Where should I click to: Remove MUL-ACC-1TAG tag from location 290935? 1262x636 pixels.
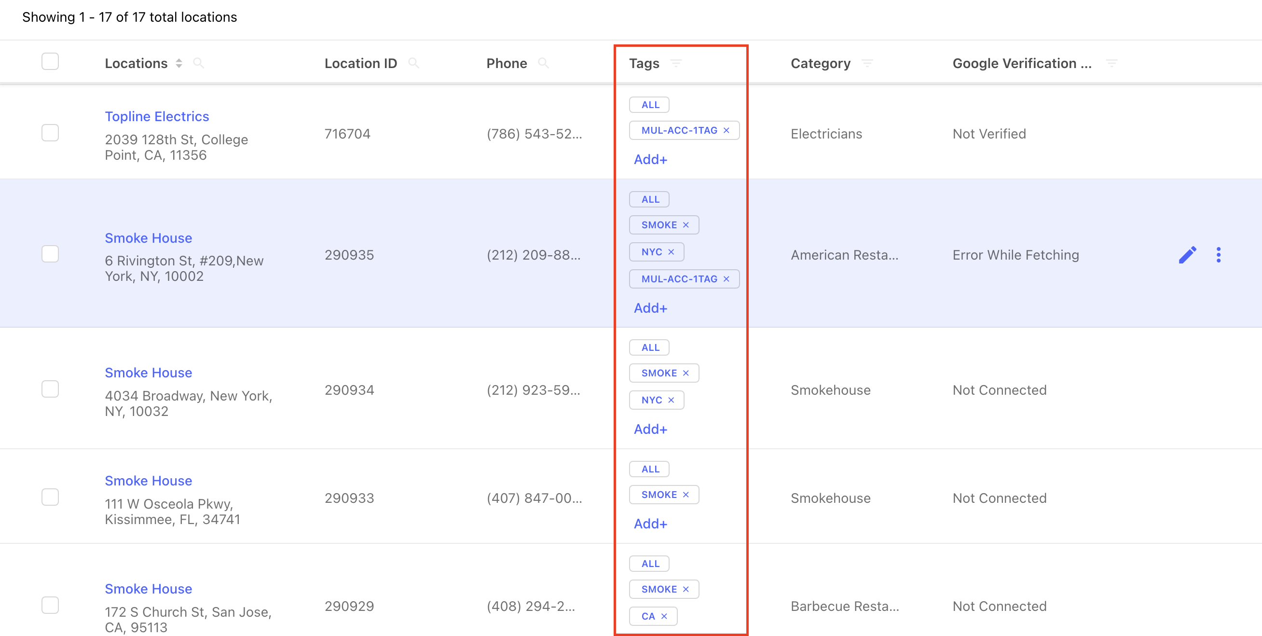(727, 279)
